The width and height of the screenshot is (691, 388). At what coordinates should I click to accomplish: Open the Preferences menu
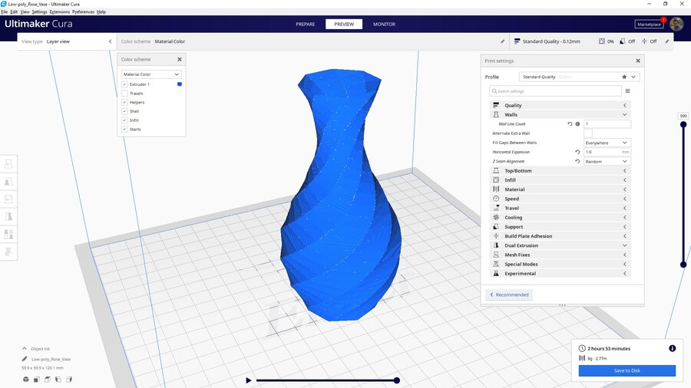(x=83, y=12)
